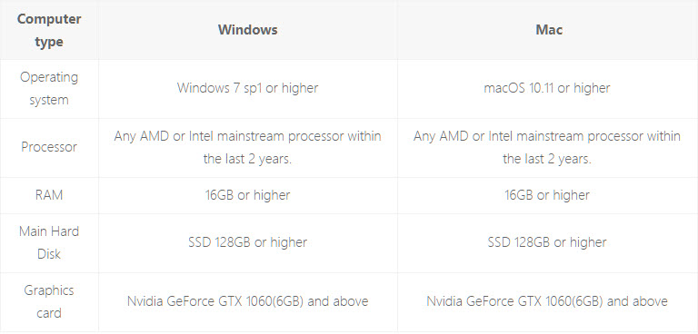This screenshot has height=334, width=698.
Task: Select the RAM row label
Action: coord(49,195)
